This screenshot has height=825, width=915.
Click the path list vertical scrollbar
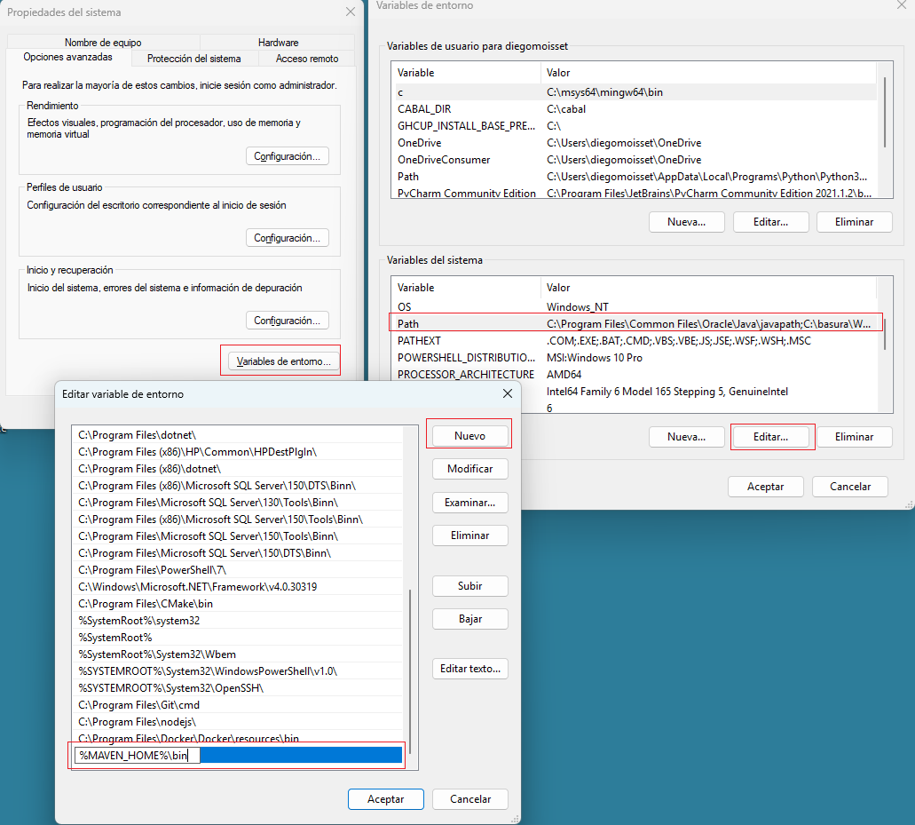point(410,666)
